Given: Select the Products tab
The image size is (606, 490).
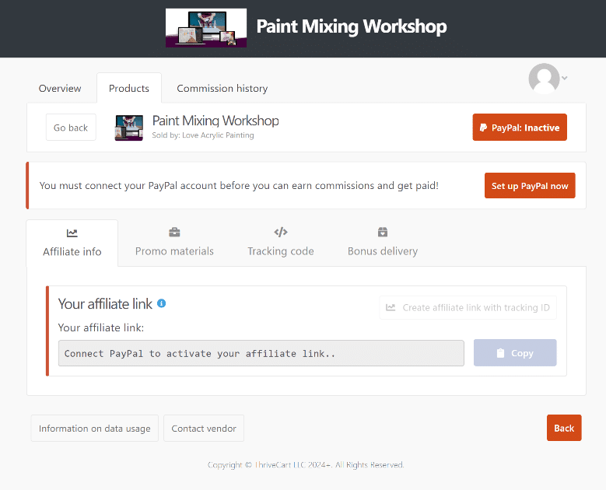Looking at the screenshot, I should point(129,89).
